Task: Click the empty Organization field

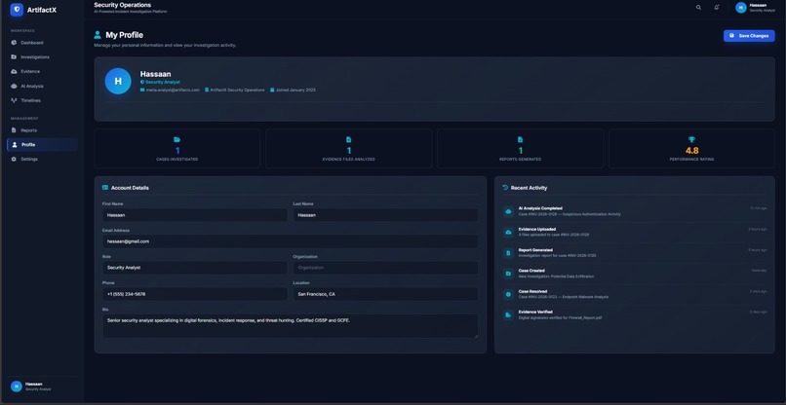Action: tap(385, 268)
